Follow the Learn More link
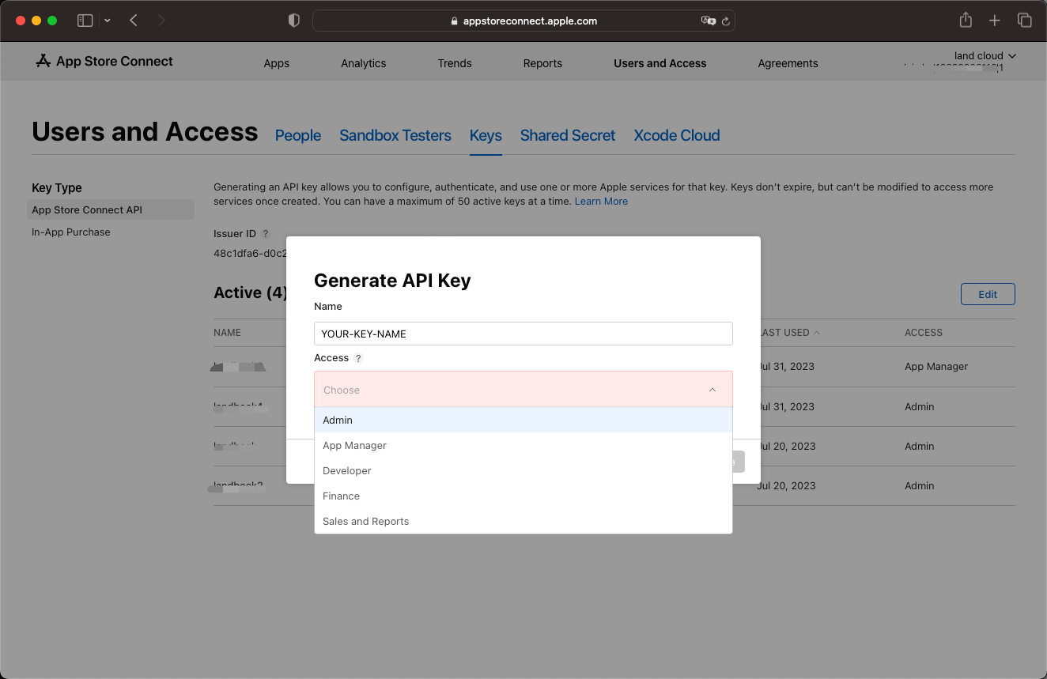The image size is (1047, 679). point(601,202)
